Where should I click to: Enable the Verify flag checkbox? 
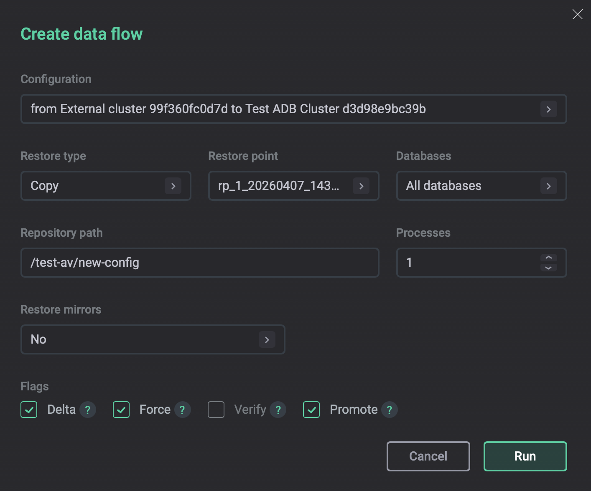tap(216, 410)
